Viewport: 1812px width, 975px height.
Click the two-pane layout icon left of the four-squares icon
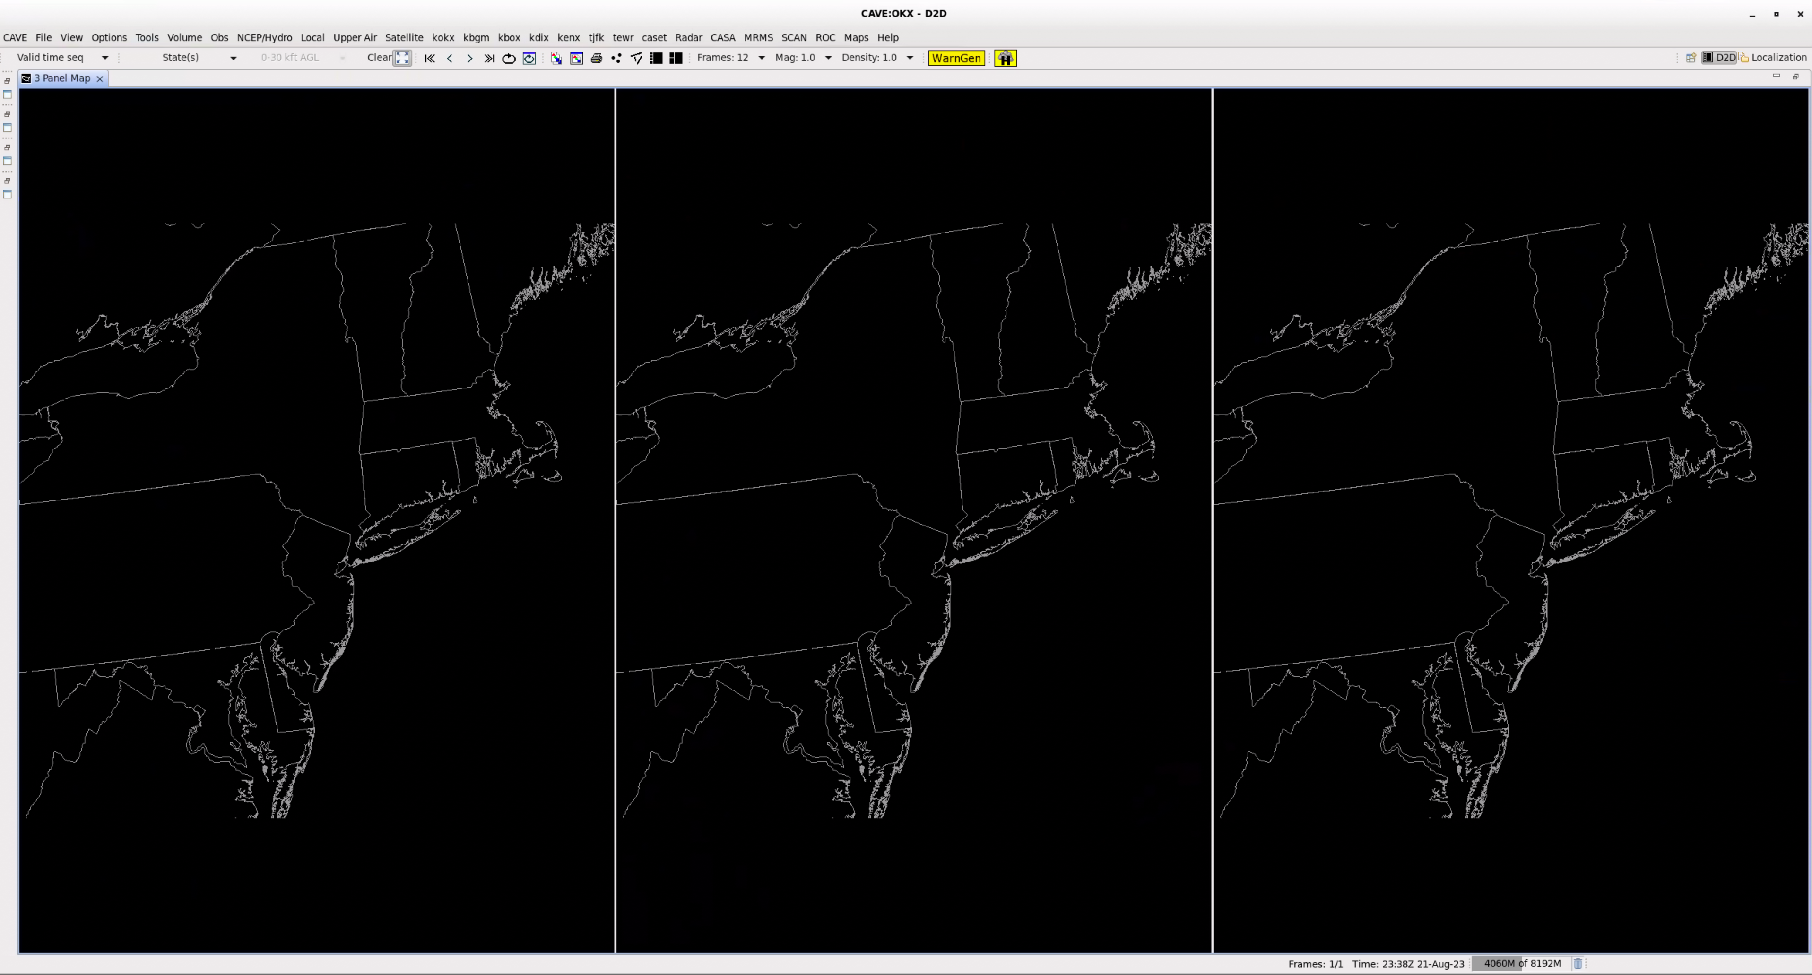656,59
